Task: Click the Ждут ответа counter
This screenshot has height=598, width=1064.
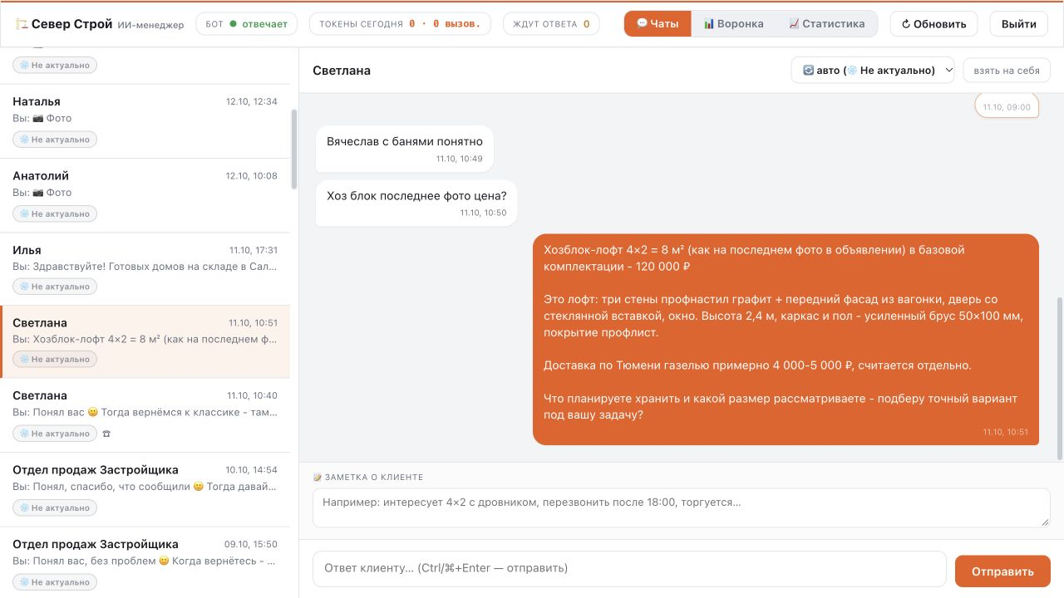Action: tap(551, 24)
